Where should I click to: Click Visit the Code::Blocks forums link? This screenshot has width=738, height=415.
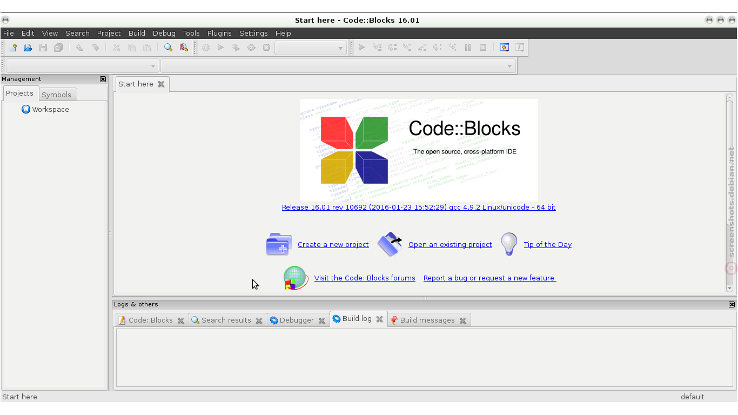coord(365,278)
